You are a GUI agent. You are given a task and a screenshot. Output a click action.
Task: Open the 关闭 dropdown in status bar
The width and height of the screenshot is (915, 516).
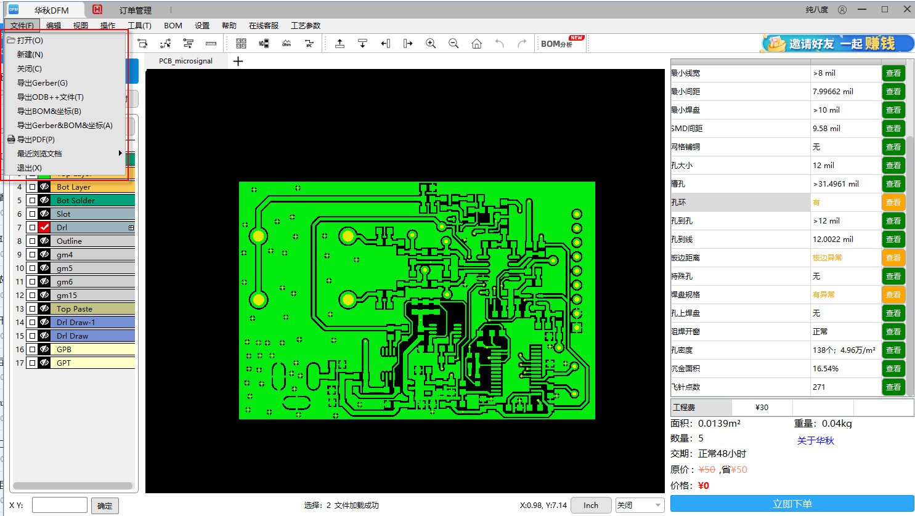[x=640, y=505]
